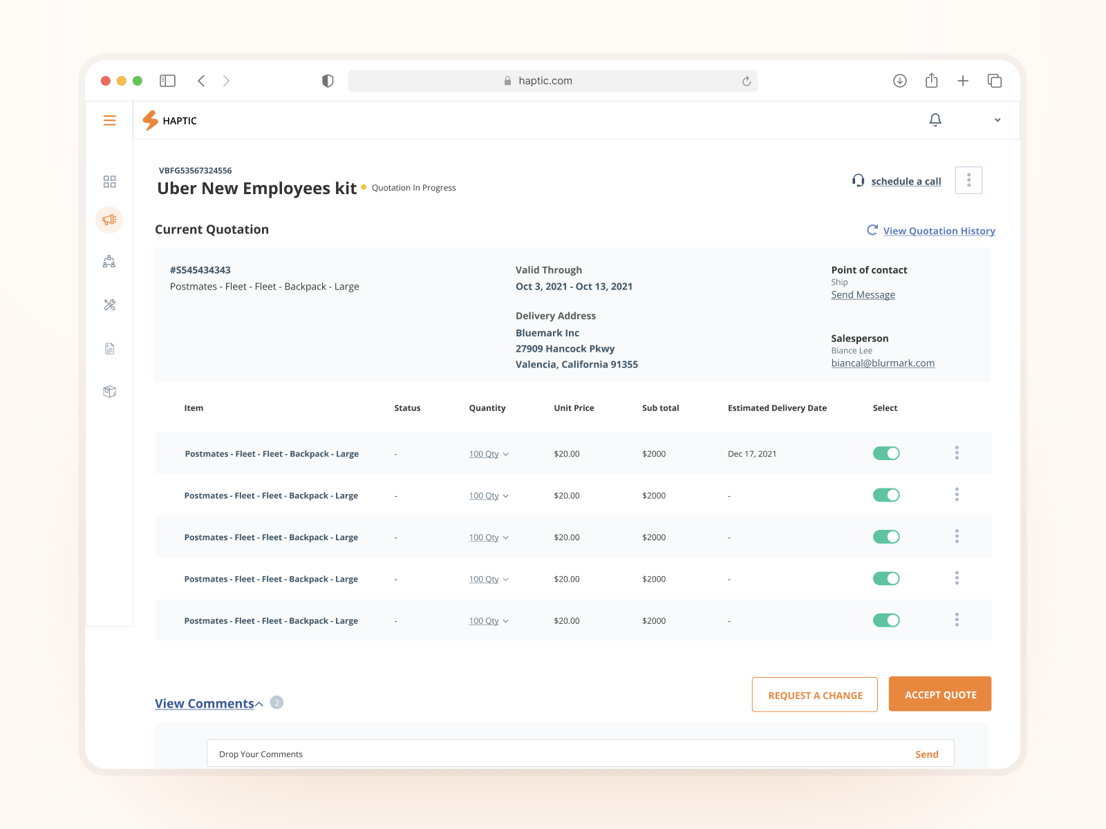Open the document icon in sidebar
Viewport: 1106px width, 829px height.
[x=109, y=349]
